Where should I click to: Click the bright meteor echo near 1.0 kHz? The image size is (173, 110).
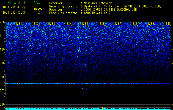[x=78, y=50]
